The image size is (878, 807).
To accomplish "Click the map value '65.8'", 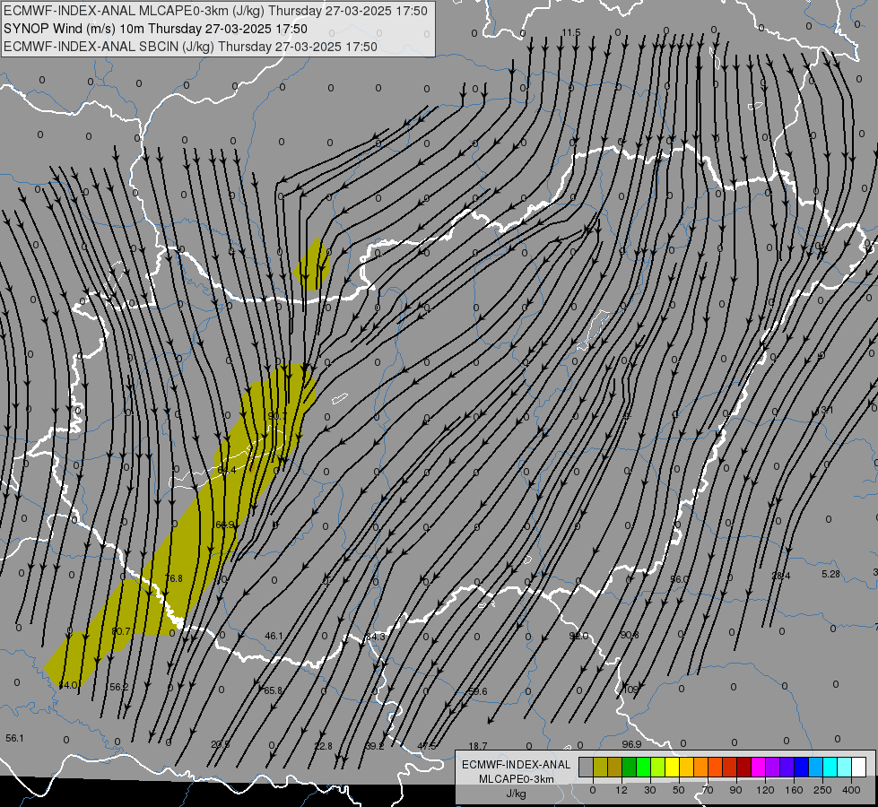I will (274, 691).
